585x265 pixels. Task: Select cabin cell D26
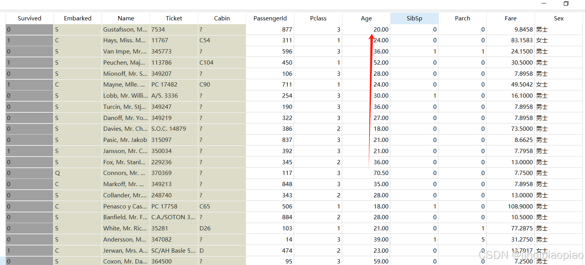tap(222, 228)
